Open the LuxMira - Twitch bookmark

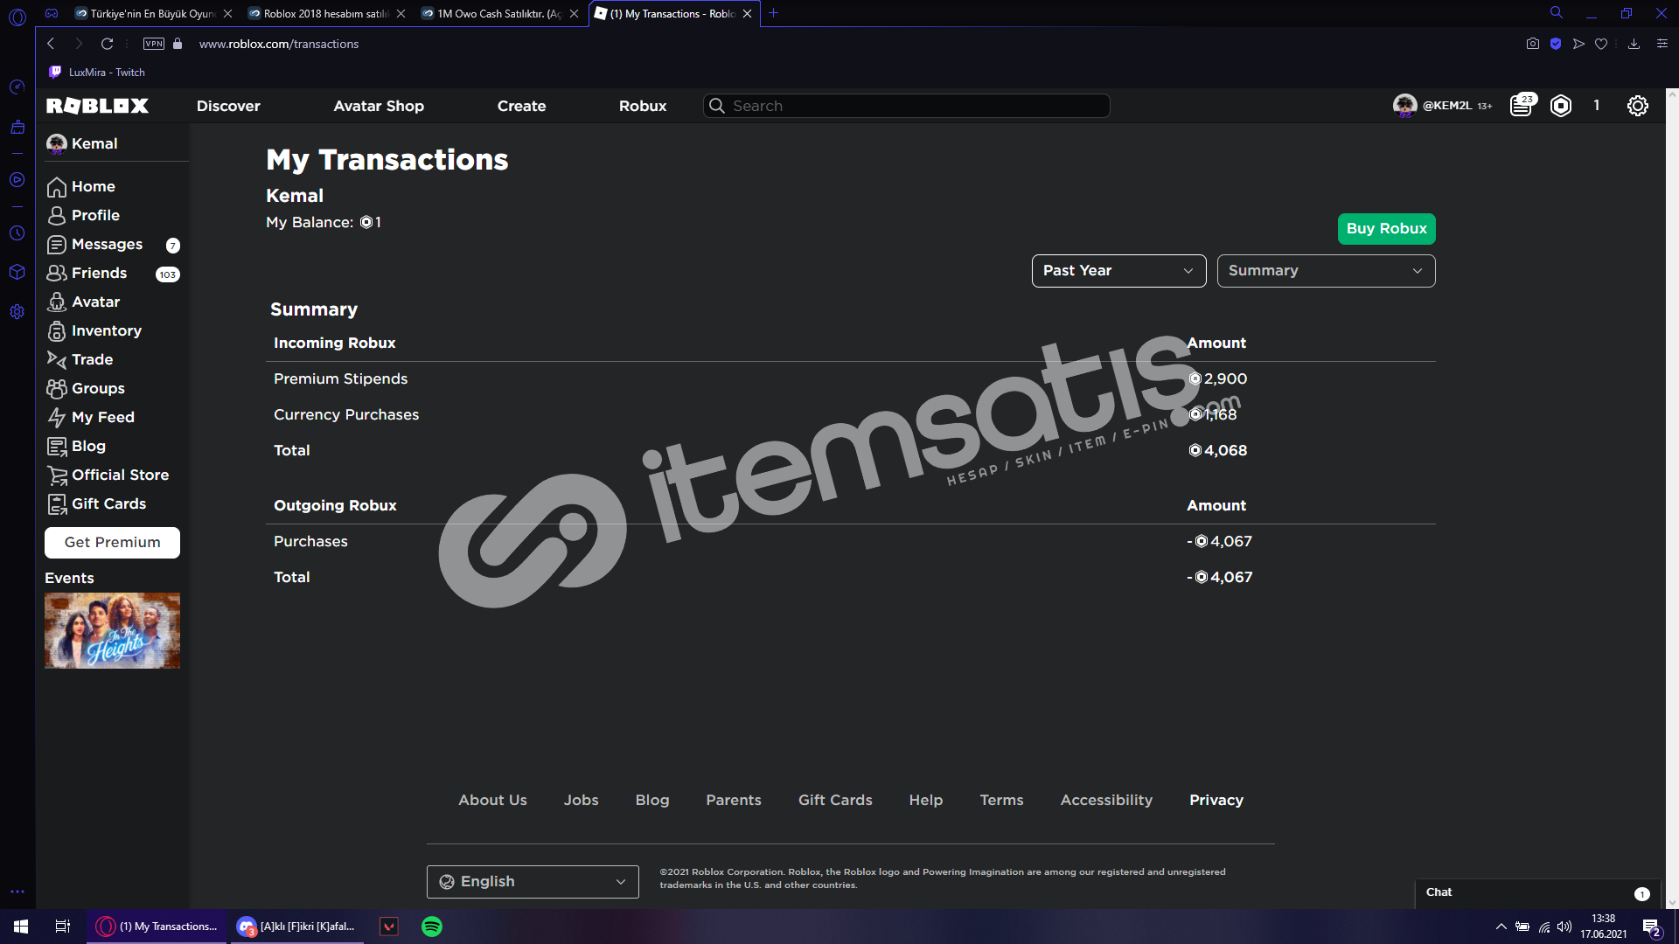click(97, 73)
